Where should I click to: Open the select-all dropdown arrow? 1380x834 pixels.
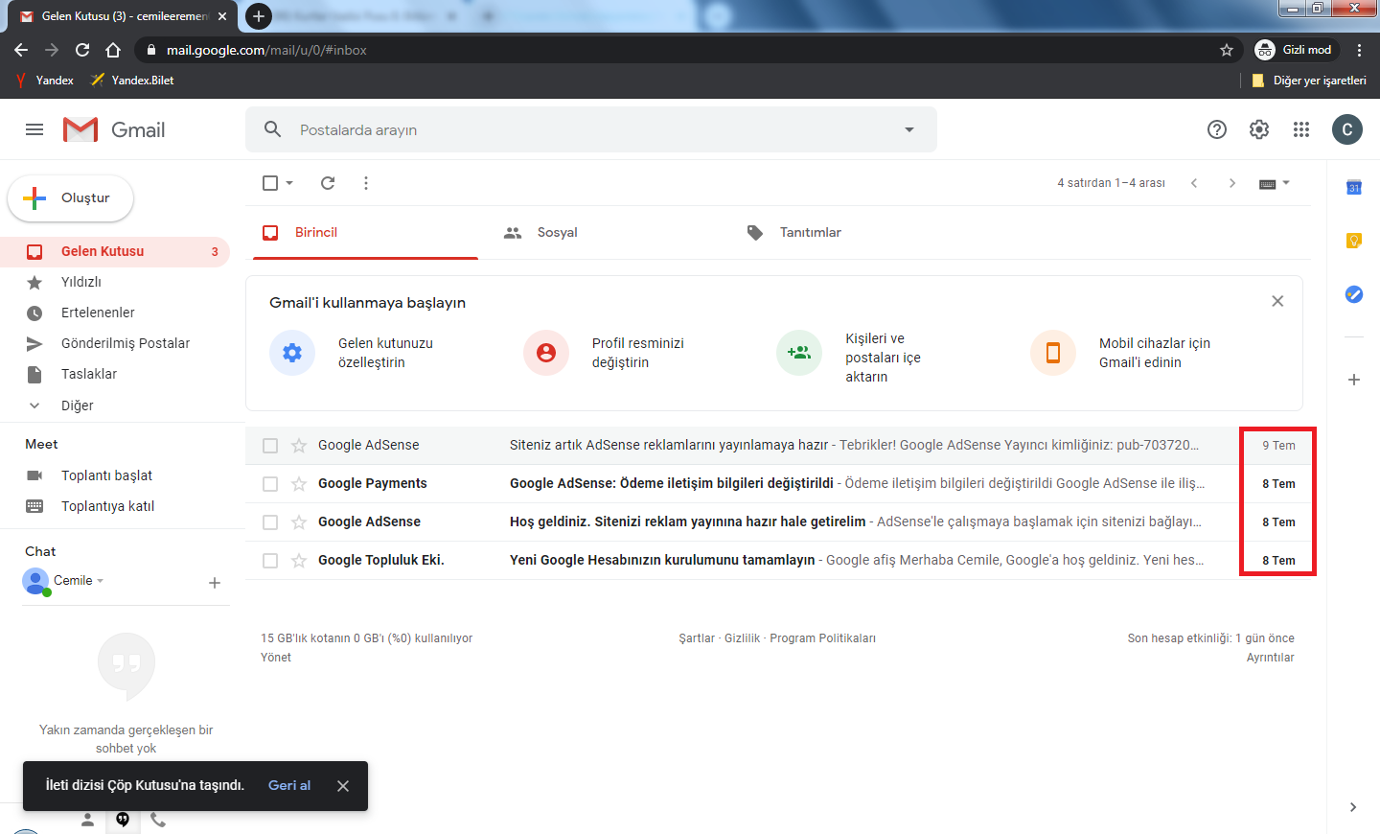pos(289,183)
